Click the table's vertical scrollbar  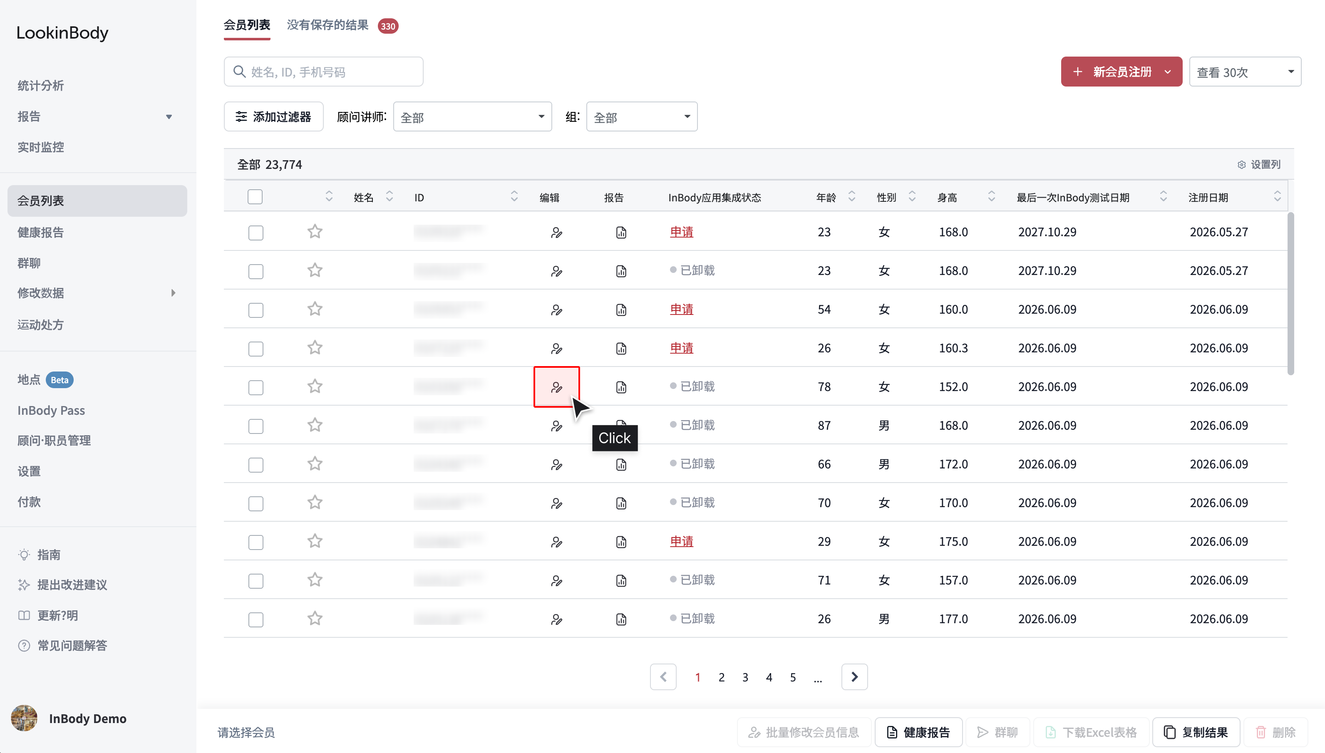[1290, 293]
